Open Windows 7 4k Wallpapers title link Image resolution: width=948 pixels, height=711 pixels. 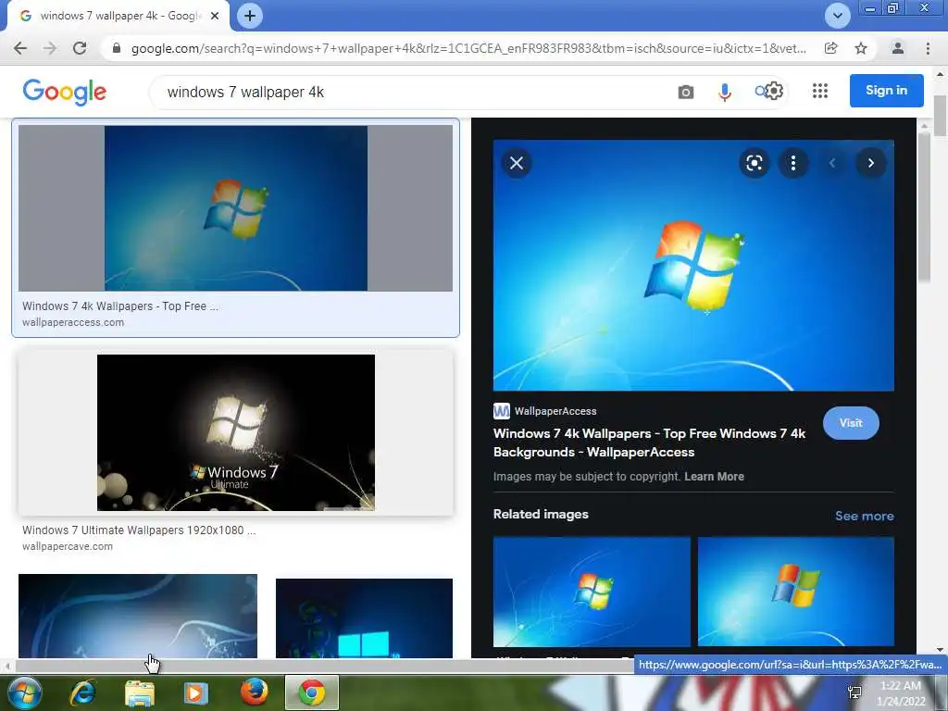click(x=649, y=443)
